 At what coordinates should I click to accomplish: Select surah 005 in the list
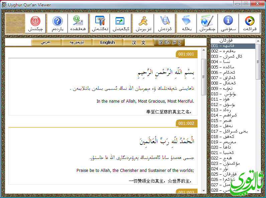pyautogui.click(x=233, y=67)
